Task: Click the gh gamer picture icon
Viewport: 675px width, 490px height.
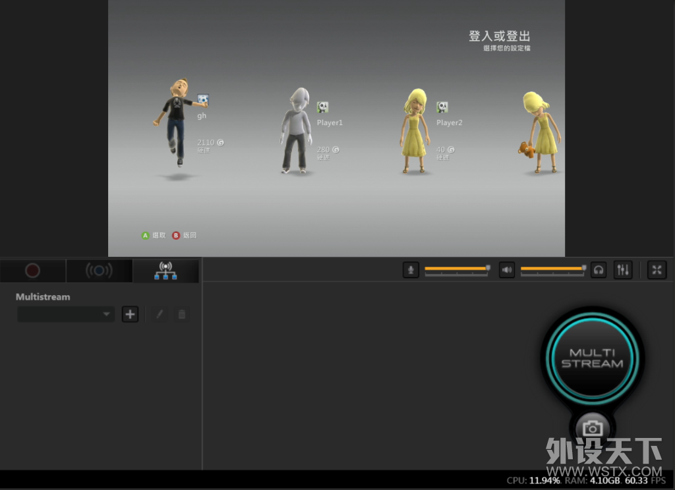Action: point(203,100)
